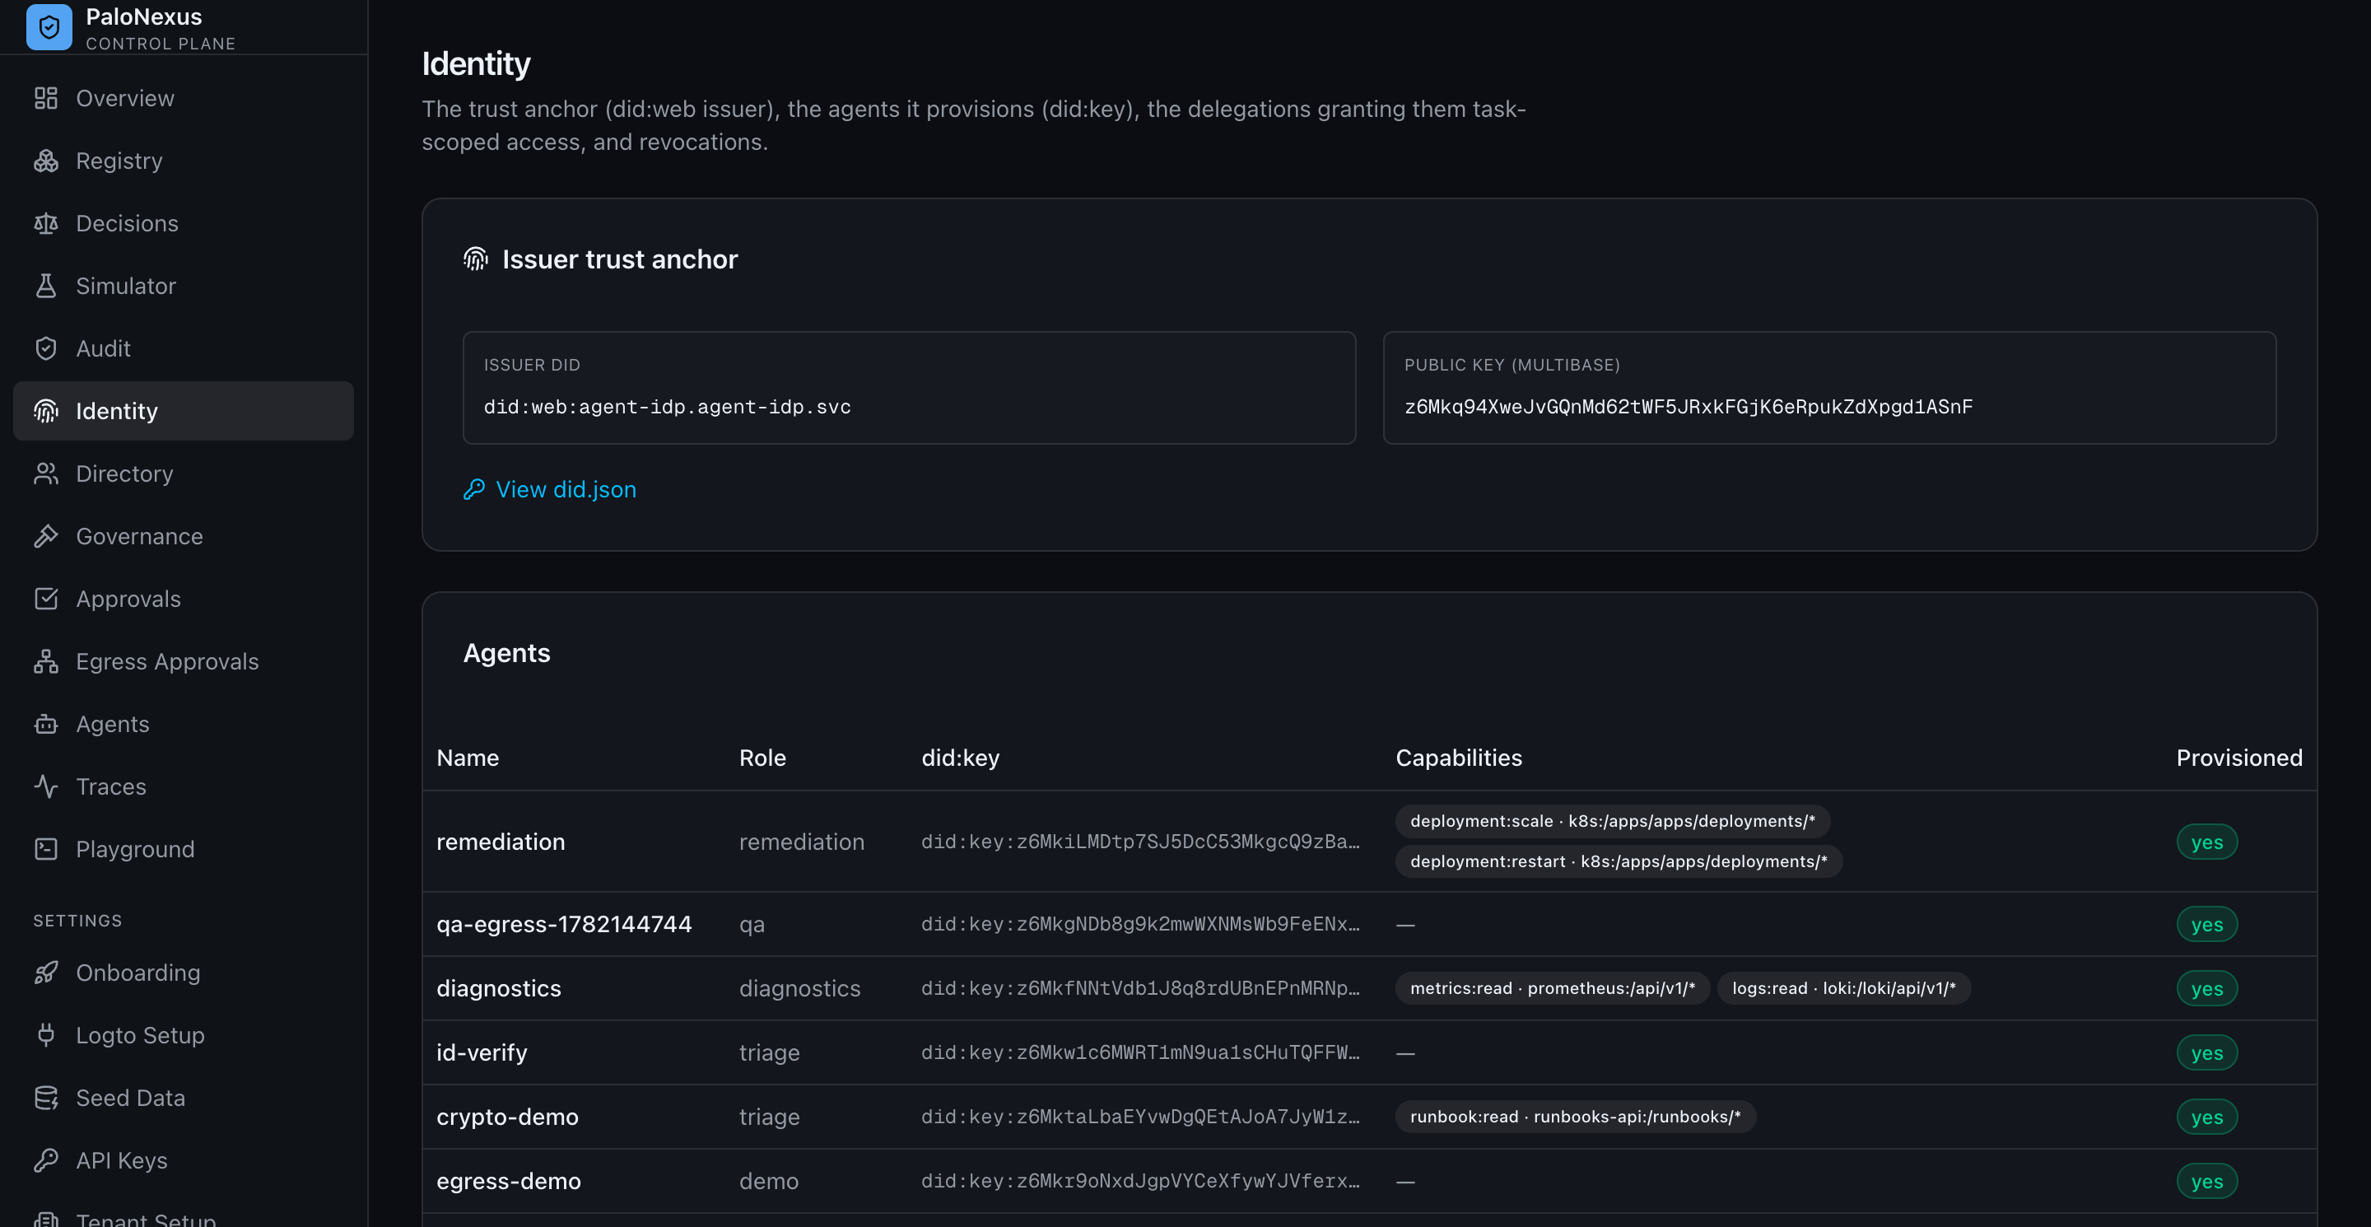Click the Governance gavel icon
Viewport: 2371px width, 1227px height.
[46, 537]
